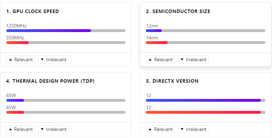Mark Thermal Design Power as Relevant
Image resolution: width=272 pixels, height=138 pixels.
tap(21, 129)
